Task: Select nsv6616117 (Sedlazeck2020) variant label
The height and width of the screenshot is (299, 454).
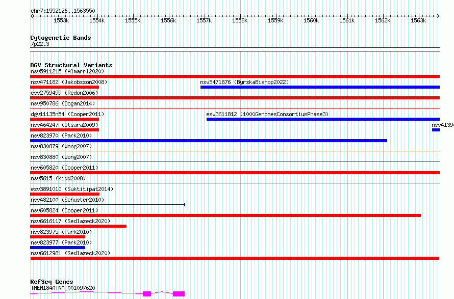Action: point(70,221)
